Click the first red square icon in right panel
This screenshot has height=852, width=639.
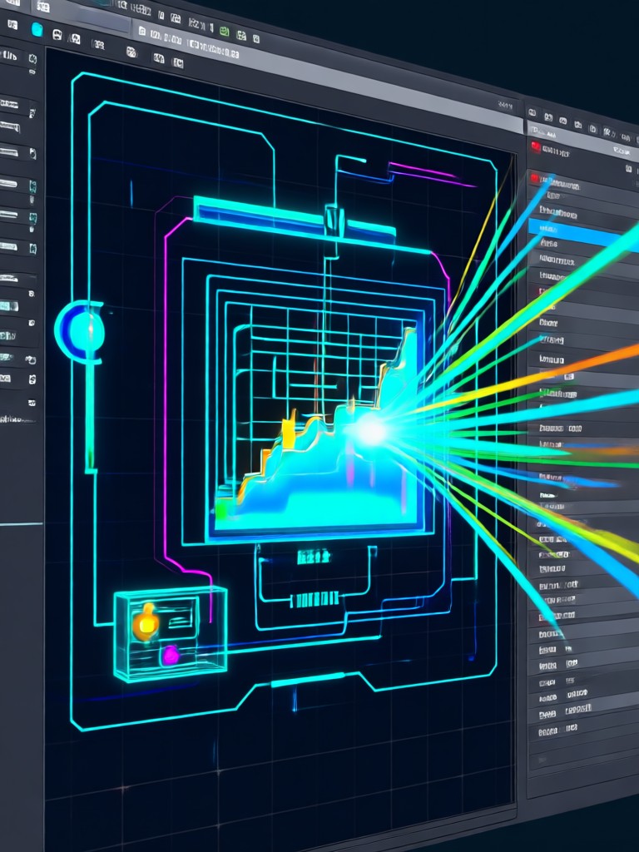[535, 146]
